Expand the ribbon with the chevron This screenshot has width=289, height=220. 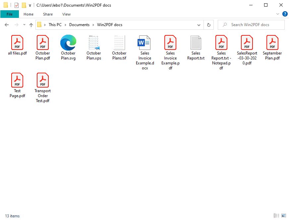(278, 14)
